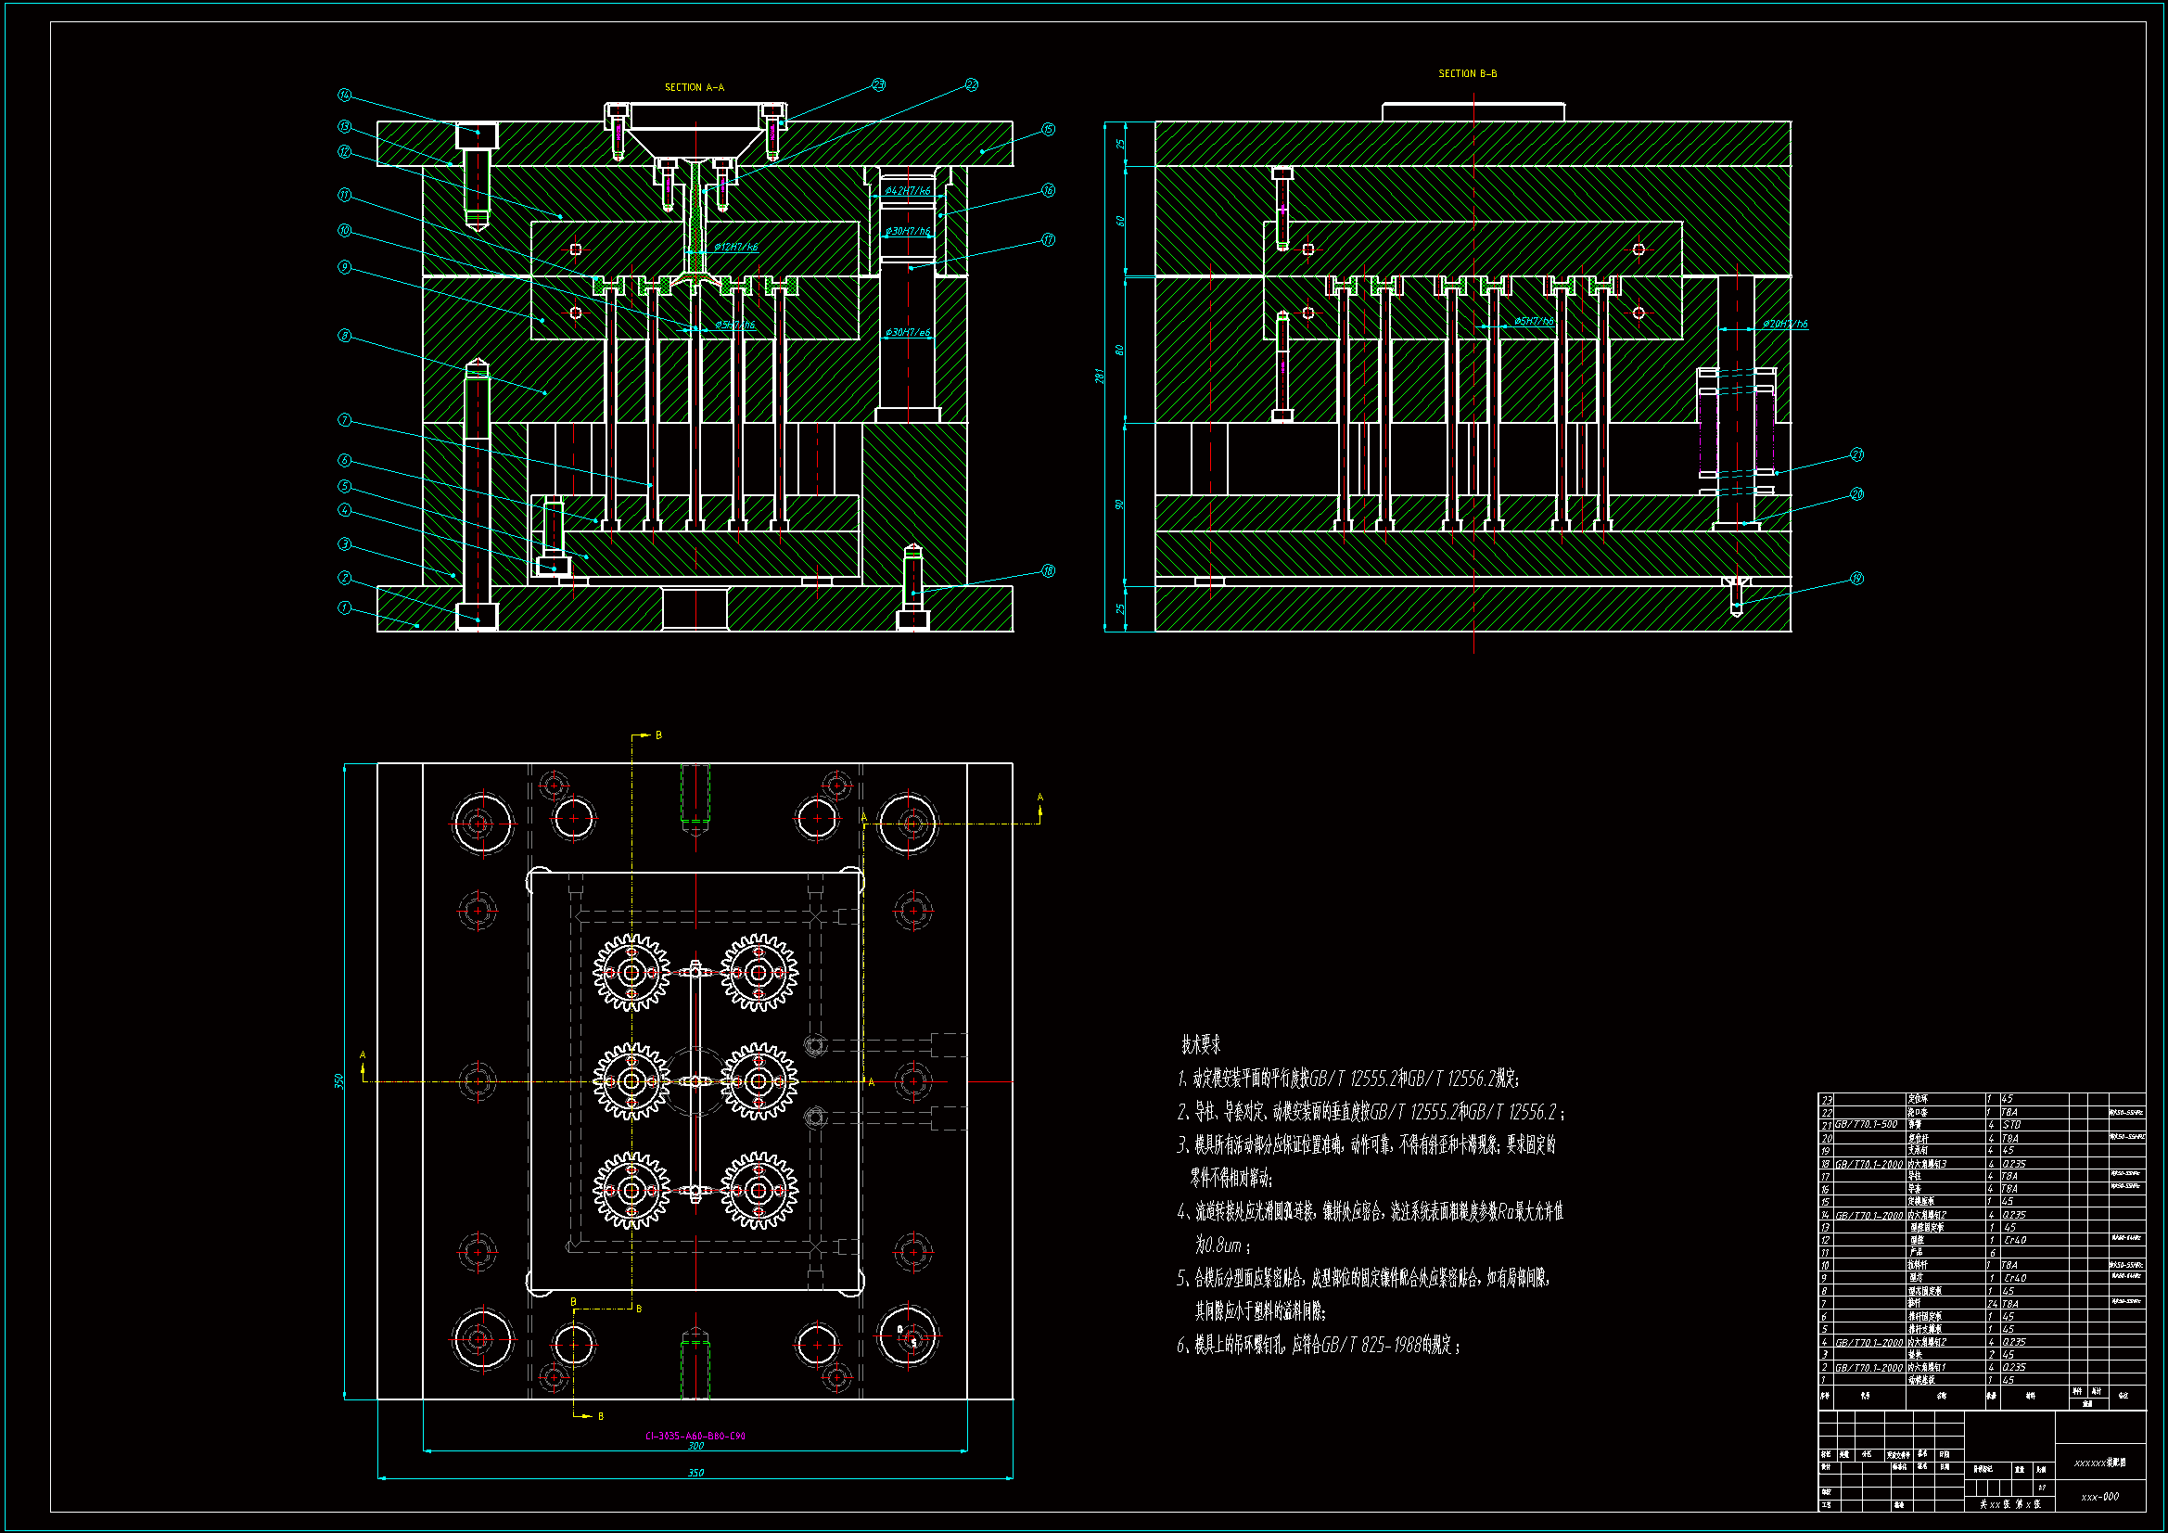Select part balloon number 19
The width and height of the screenshot is (2168, 1533).
(x=1856, y=578)
